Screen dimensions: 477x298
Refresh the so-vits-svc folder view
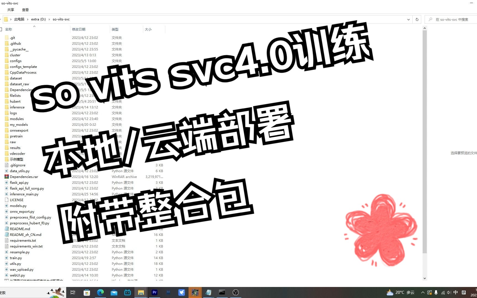[417, 19]
